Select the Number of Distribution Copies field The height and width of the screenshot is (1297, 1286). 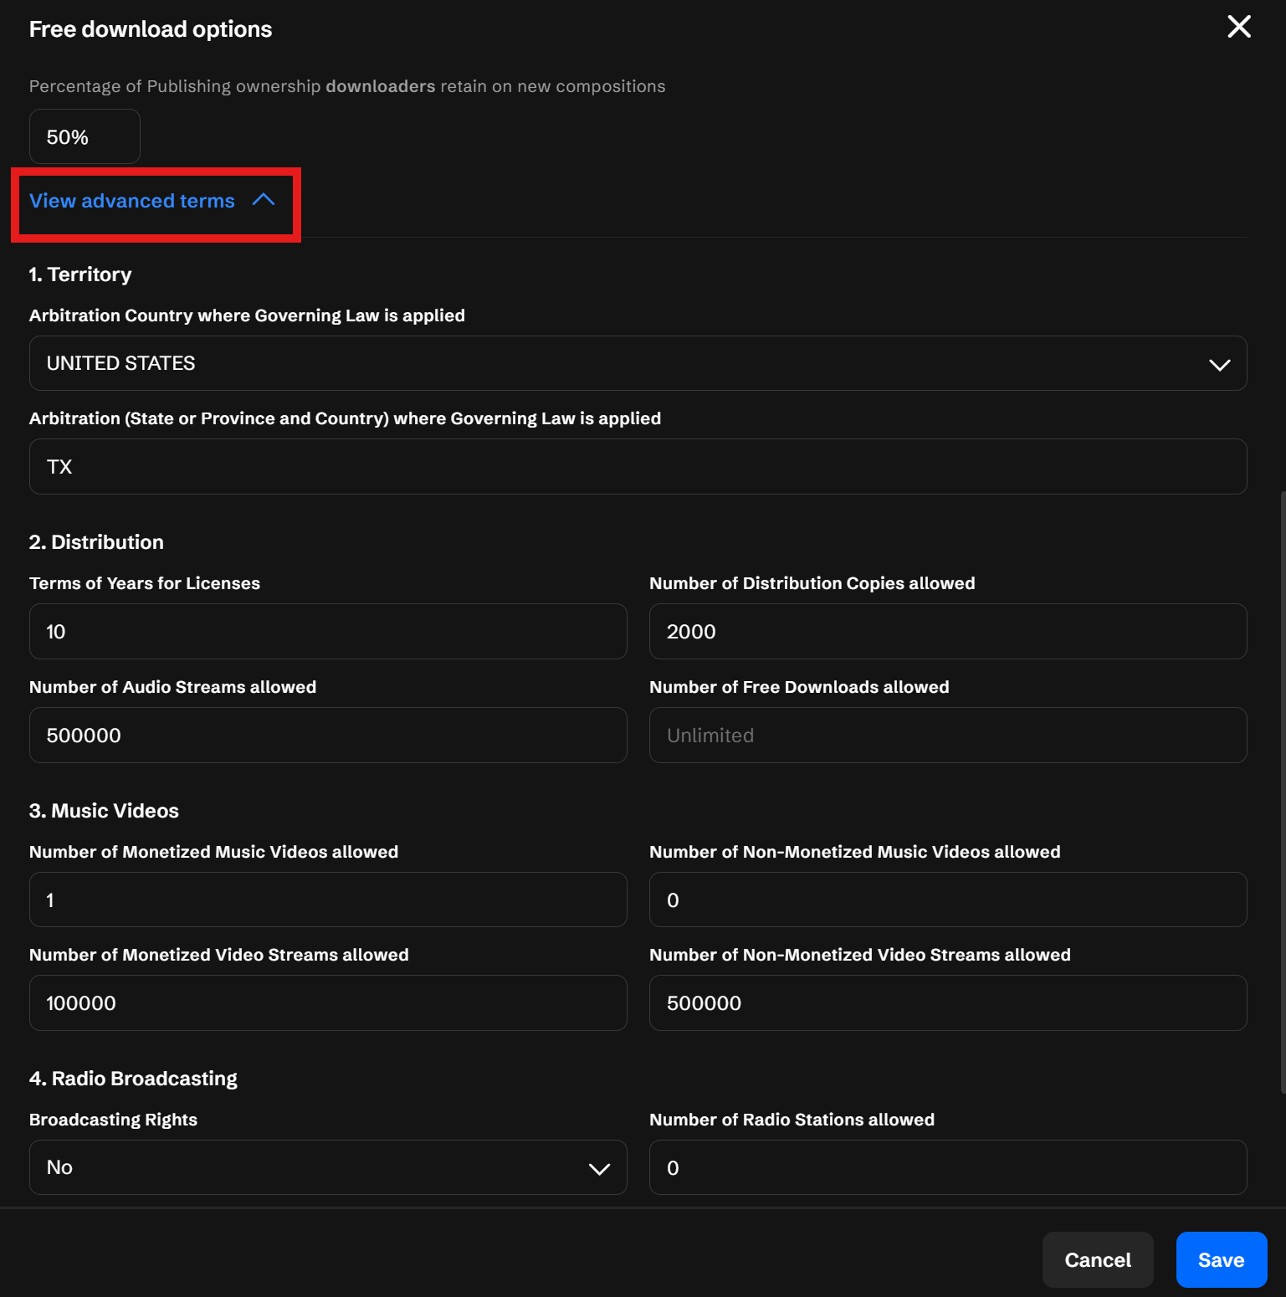(947, 632)
